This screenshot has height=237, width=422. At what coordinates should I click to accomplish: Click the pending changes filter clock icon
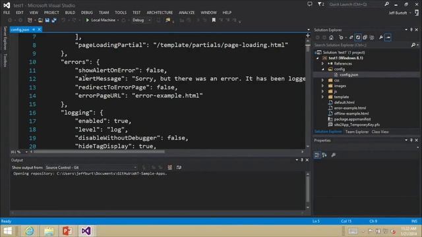341,38
